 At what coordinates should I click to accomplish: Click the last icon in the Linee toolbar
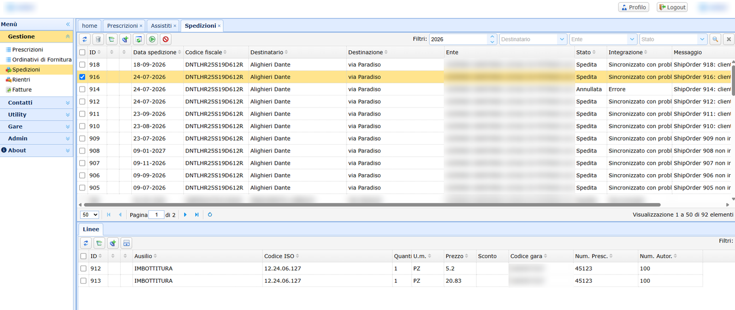126,243
